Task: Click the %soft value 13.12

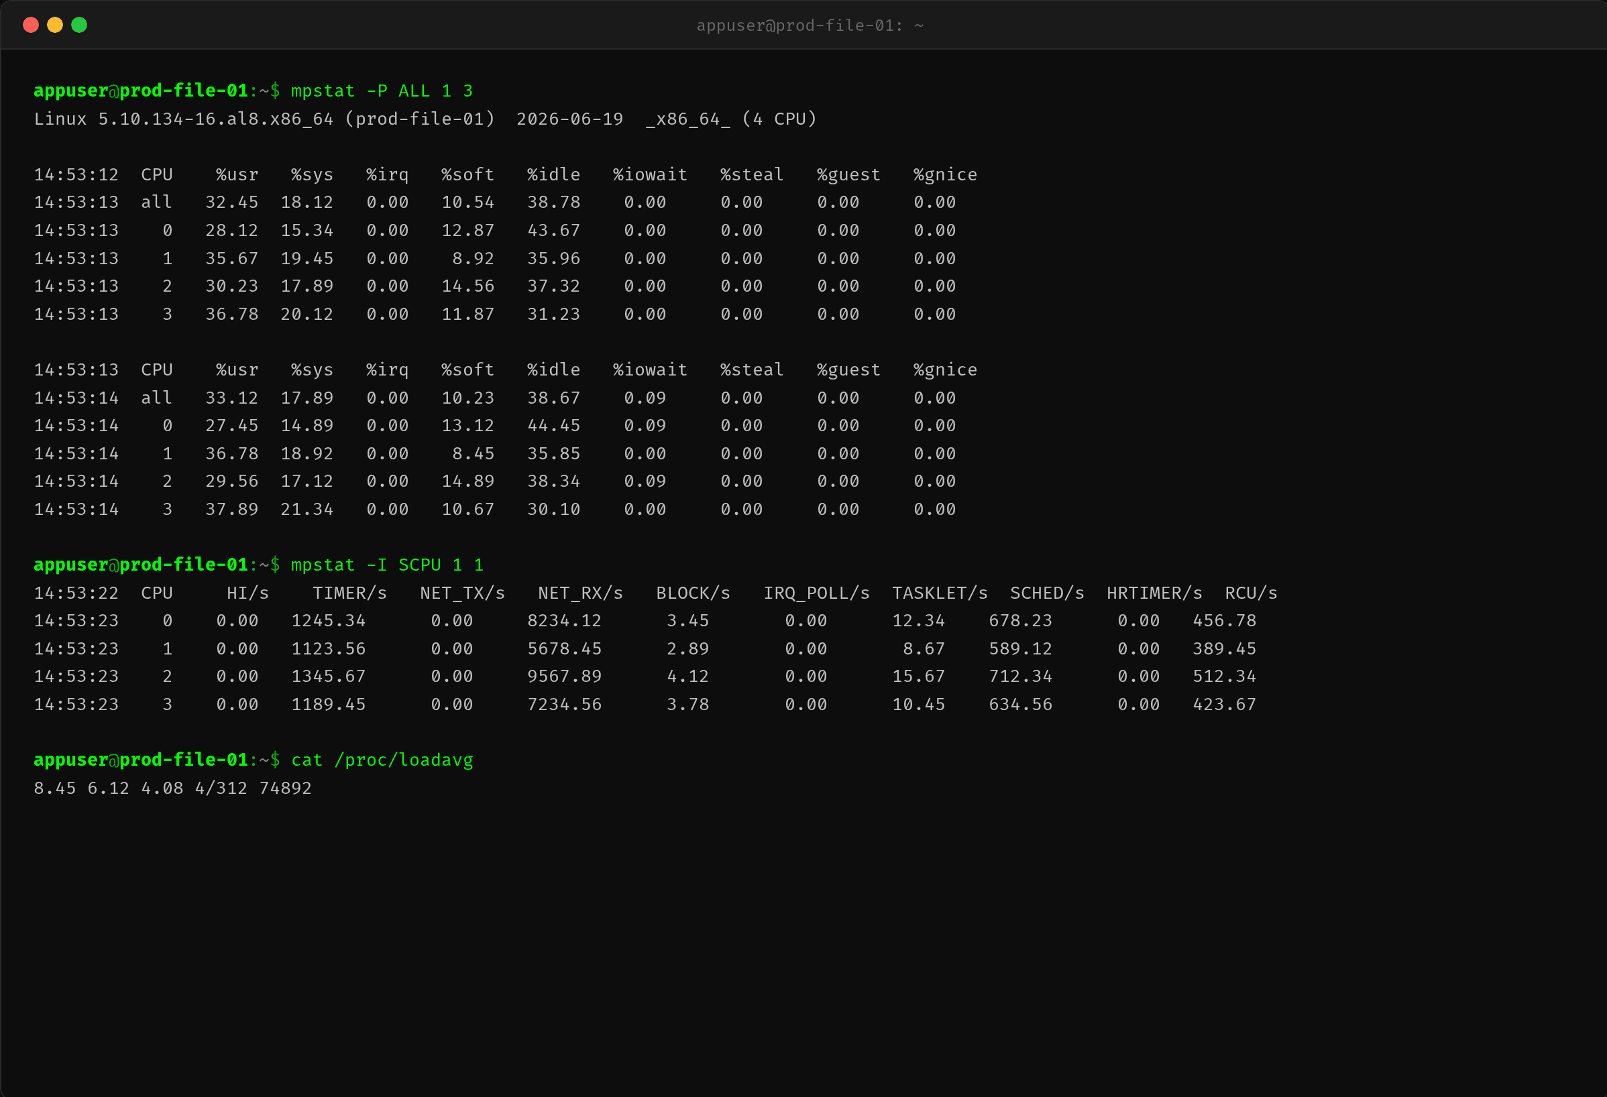Action: (467, 426)
